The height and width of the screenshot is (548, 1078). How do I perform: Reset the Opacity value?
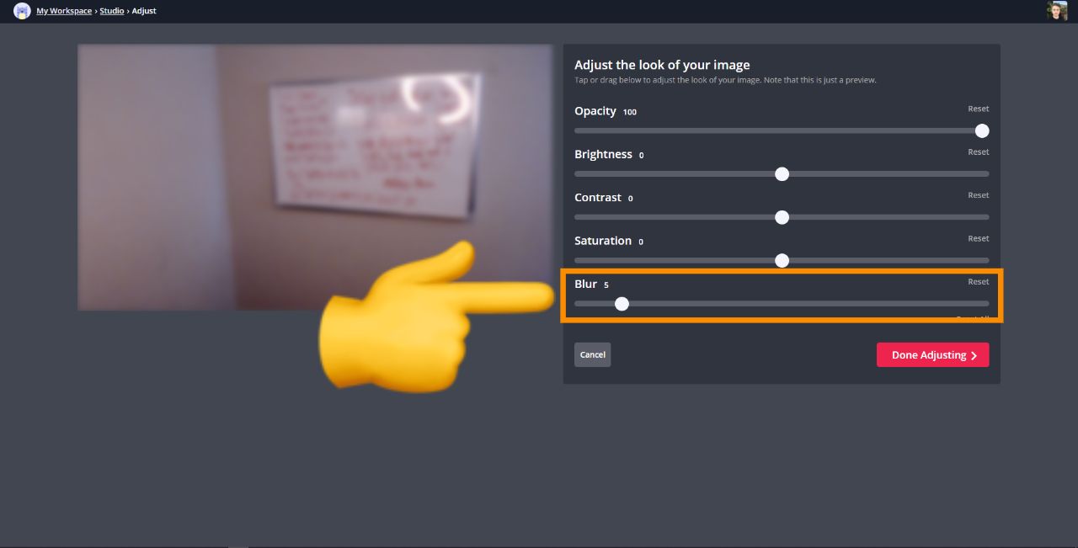click(978, 109)
